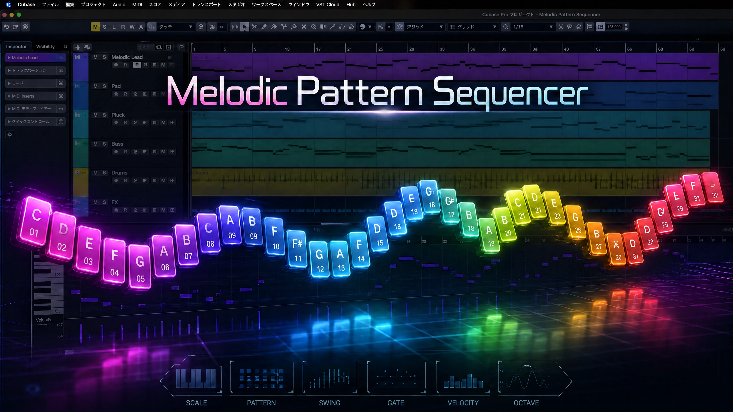The width and height of the screenshot is (733, 412).
Task: Toggle global Write W automation button
Action: [x=132, y=27]
